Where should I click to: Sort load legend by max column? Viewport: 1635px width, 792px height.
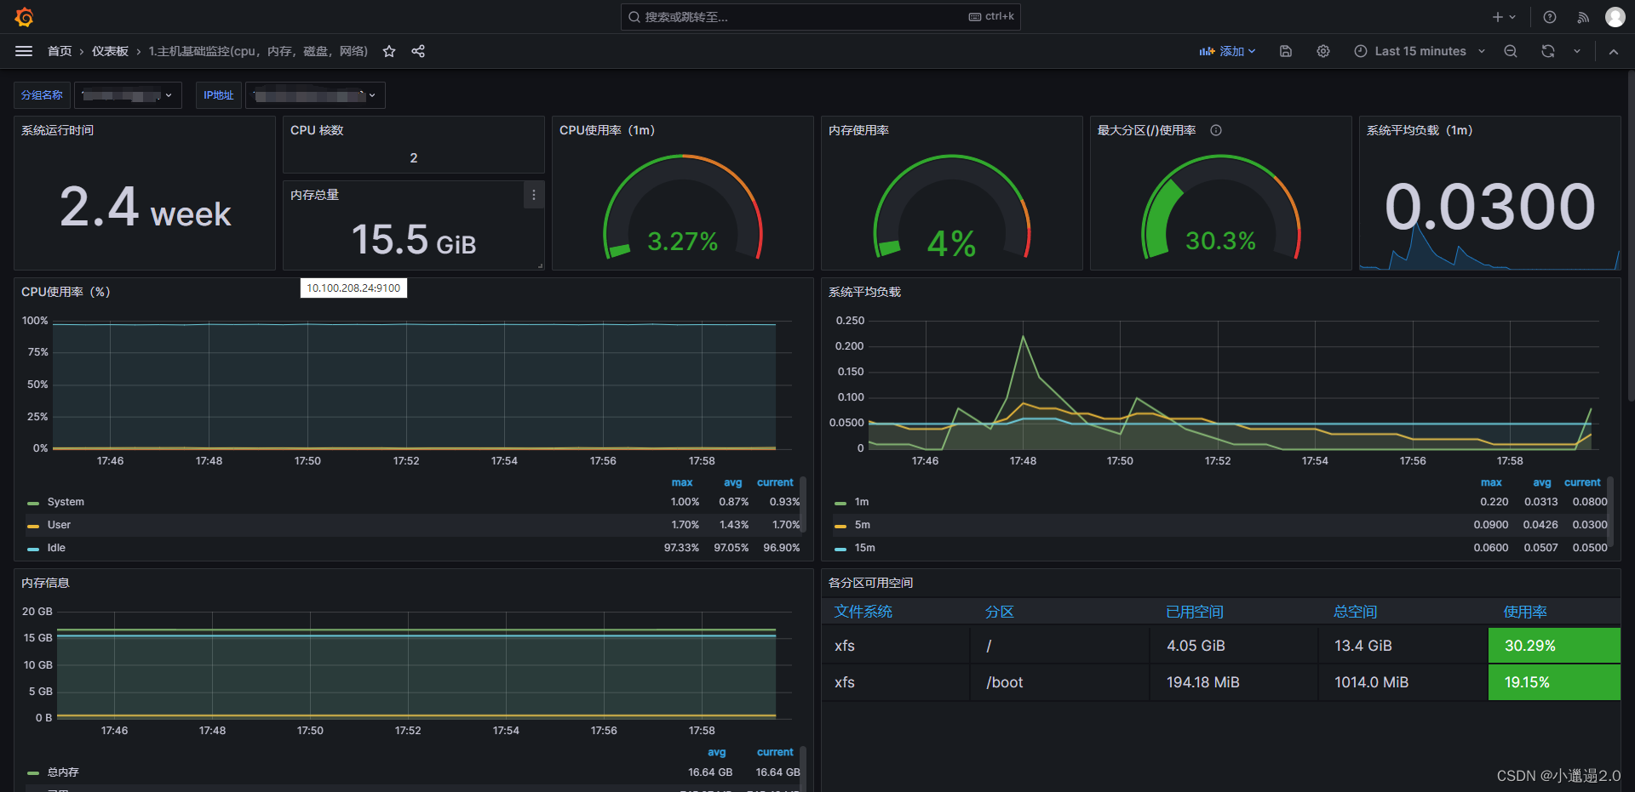[x=1491, y=482]
